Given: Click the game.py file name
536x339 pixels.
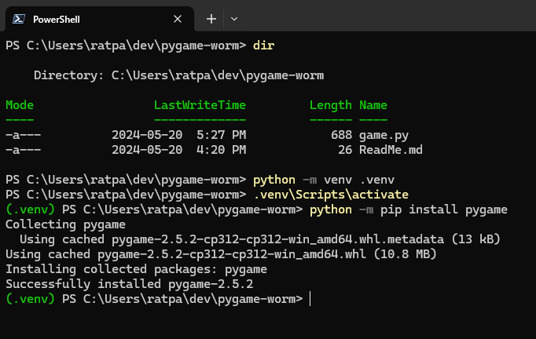Looking at the screenshot, I should tap(384, 135).
